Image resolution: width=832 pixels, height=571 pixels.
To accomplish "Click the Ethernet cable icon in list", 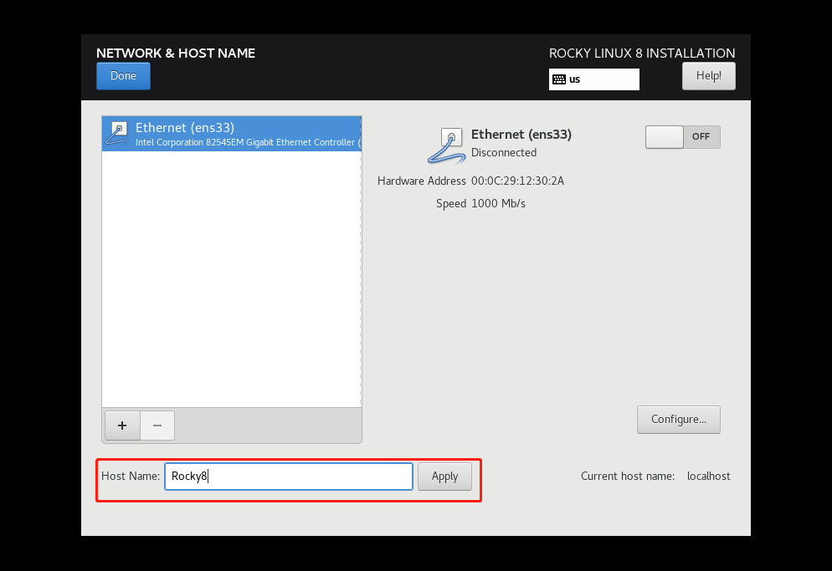I will click(117, 134).
